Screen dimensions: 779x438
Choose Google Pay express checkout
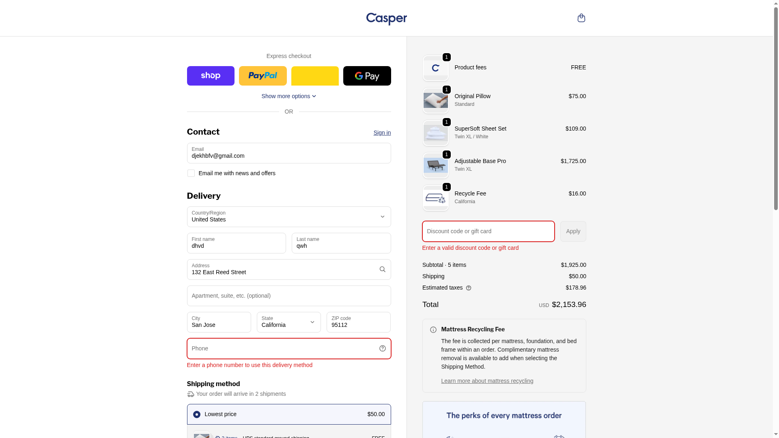(x=367, y=76)
